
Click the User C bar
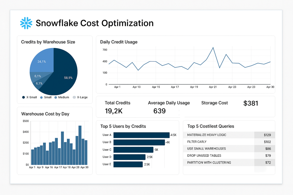(x=133, y=150)
